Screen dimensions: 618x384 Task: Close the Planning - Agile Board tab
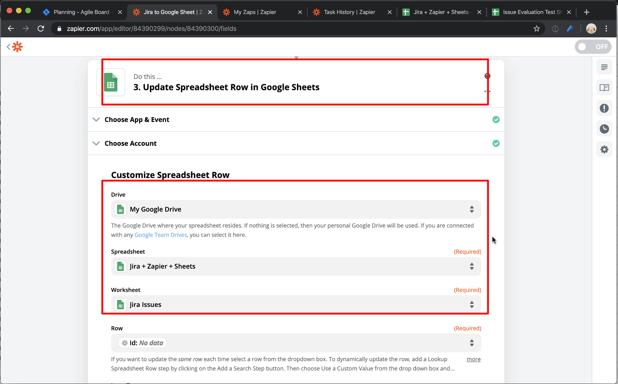(x=120, y=12)
